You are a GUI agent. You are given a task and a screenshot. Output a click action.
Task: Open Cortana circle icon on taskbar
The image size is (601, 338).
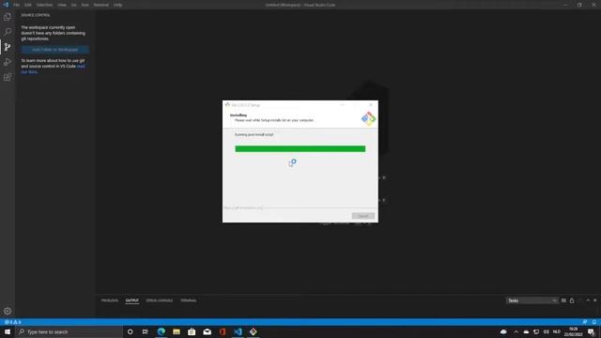point(130,331)
